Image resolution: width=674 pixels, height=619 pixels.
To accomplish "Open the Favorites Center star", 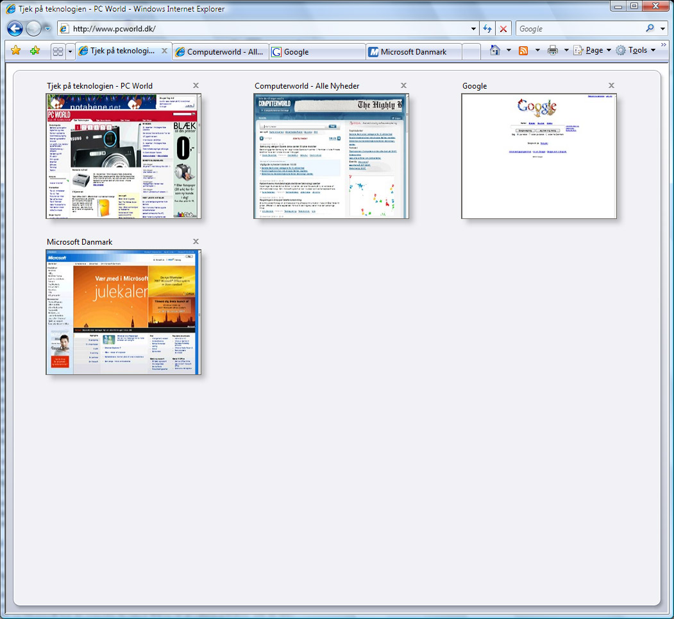I will pyautogui.click(x=16, y=51).
